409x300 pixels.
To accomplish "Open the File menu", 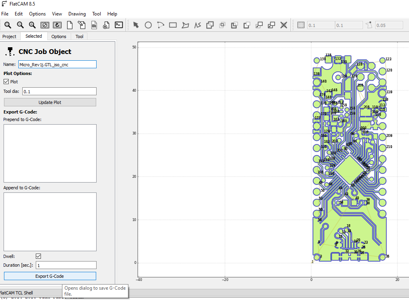I will 5,14.
